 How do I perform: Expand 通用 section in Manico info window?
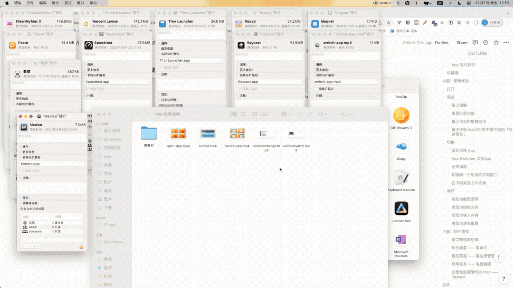tap(20, 147)
